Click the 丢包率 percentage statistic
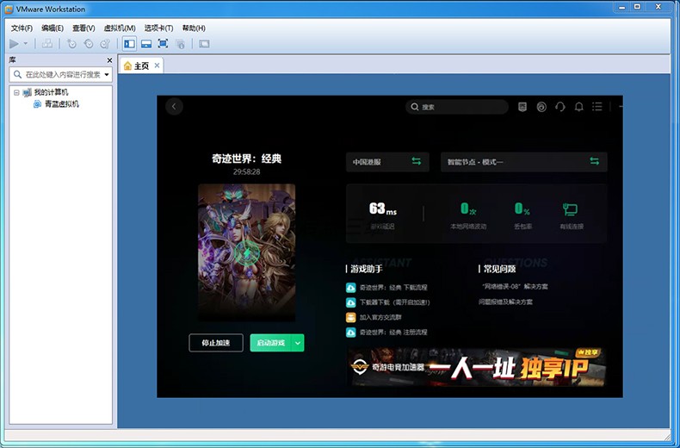Screen dimensions: 680x448 click(x=522, y=215)
